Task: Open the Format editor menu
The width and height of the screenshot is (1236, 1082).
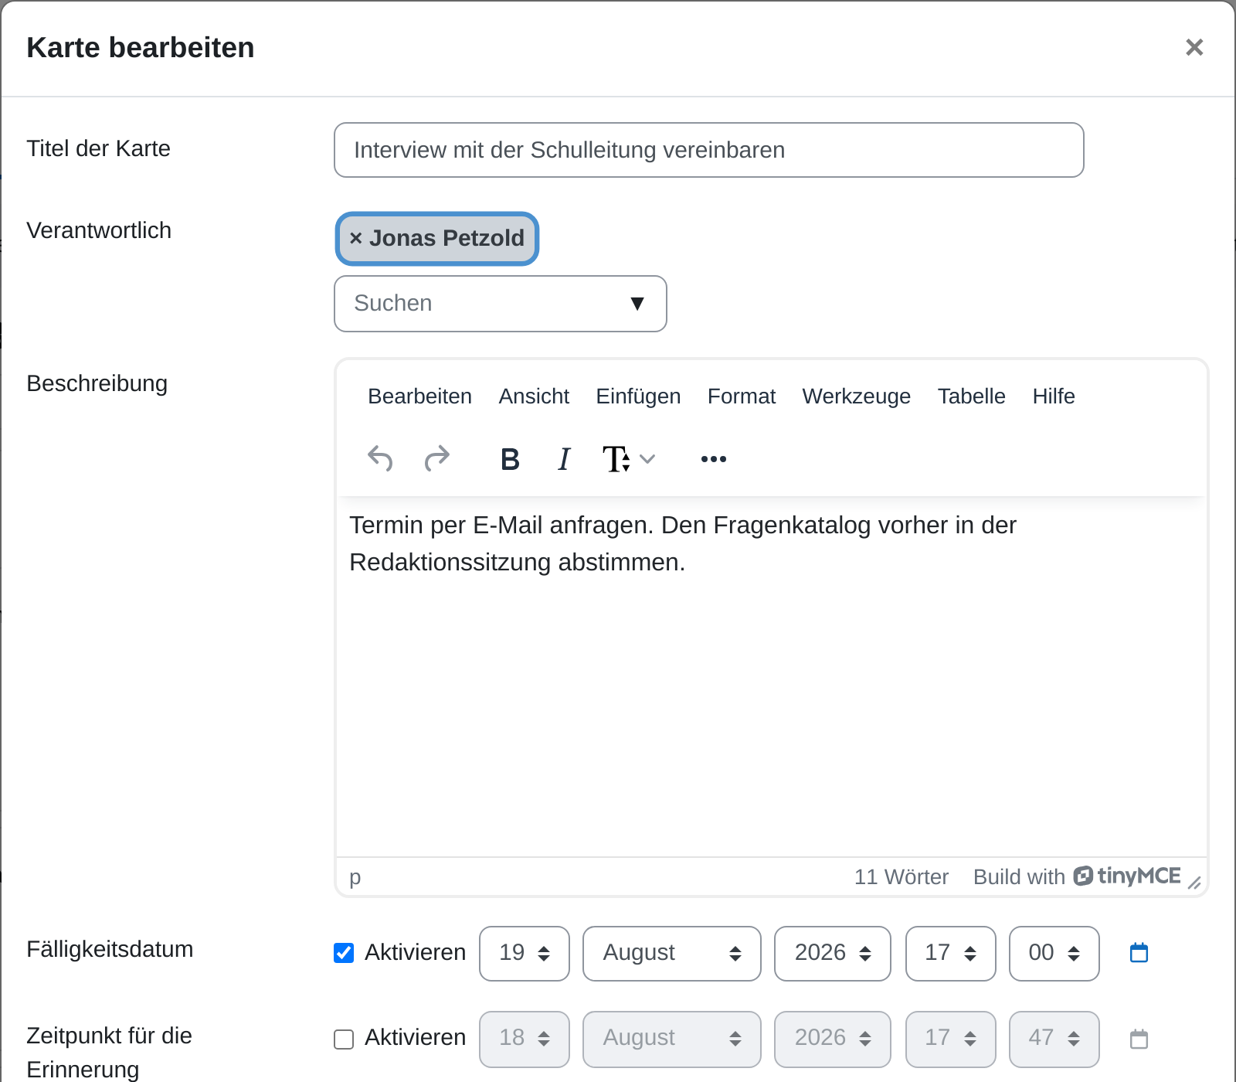Action: point(742,396)
